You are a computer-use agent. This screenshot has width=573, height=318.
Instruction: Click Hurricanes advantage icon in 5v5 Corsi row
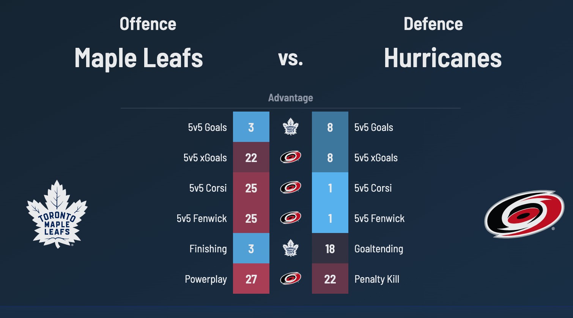click(x=291, y=187)
